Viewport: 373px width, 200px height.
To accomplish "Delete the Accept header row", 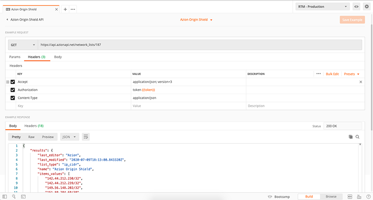I will tap(360, 82).
